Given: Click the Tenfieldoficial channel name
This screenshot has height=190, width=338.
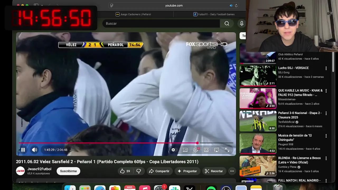Looking at the screenshot, I should [286, 122].
